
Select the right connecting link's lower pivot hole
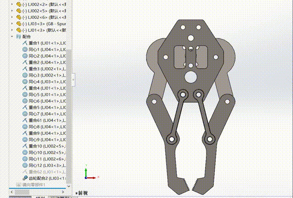[210, 139]
